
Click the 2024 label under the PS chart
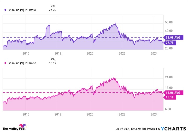tap(154, 114)
